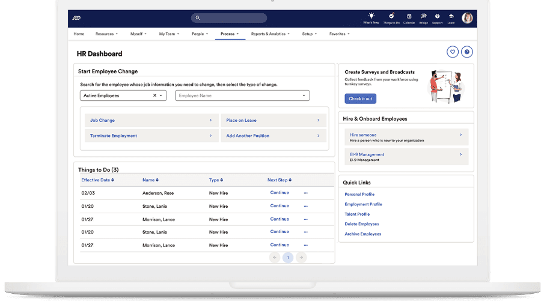Sort by Effective Date column
541x301 pixels.
97,180
